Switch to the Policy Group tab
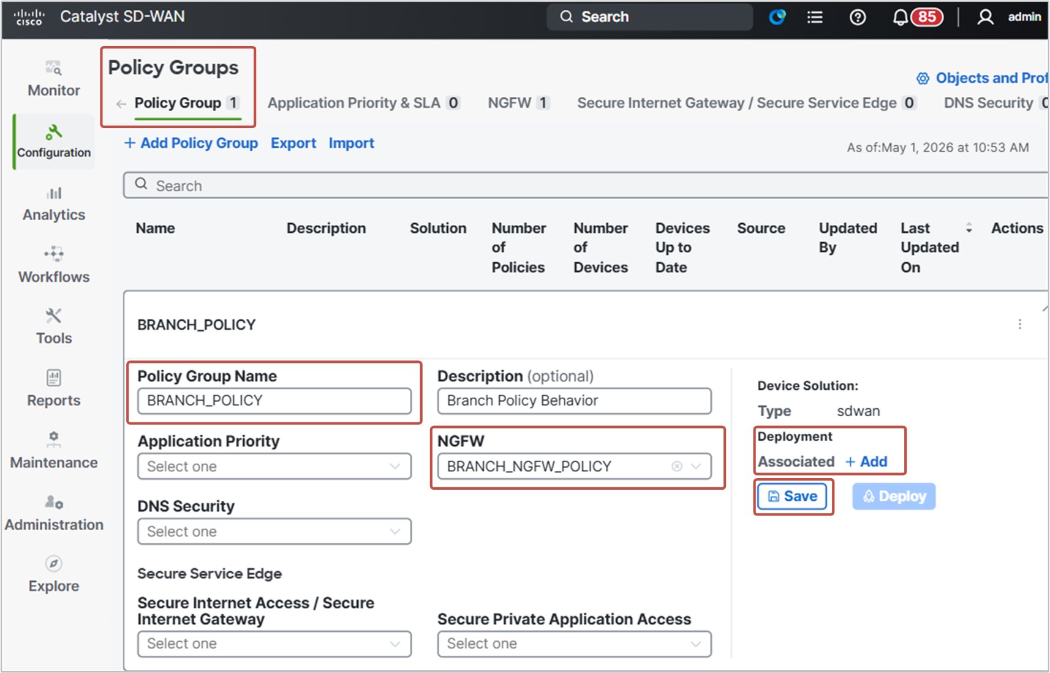The width and height of the screenshot is (1050, 673). pyautogui.click(x=187, y=103)
